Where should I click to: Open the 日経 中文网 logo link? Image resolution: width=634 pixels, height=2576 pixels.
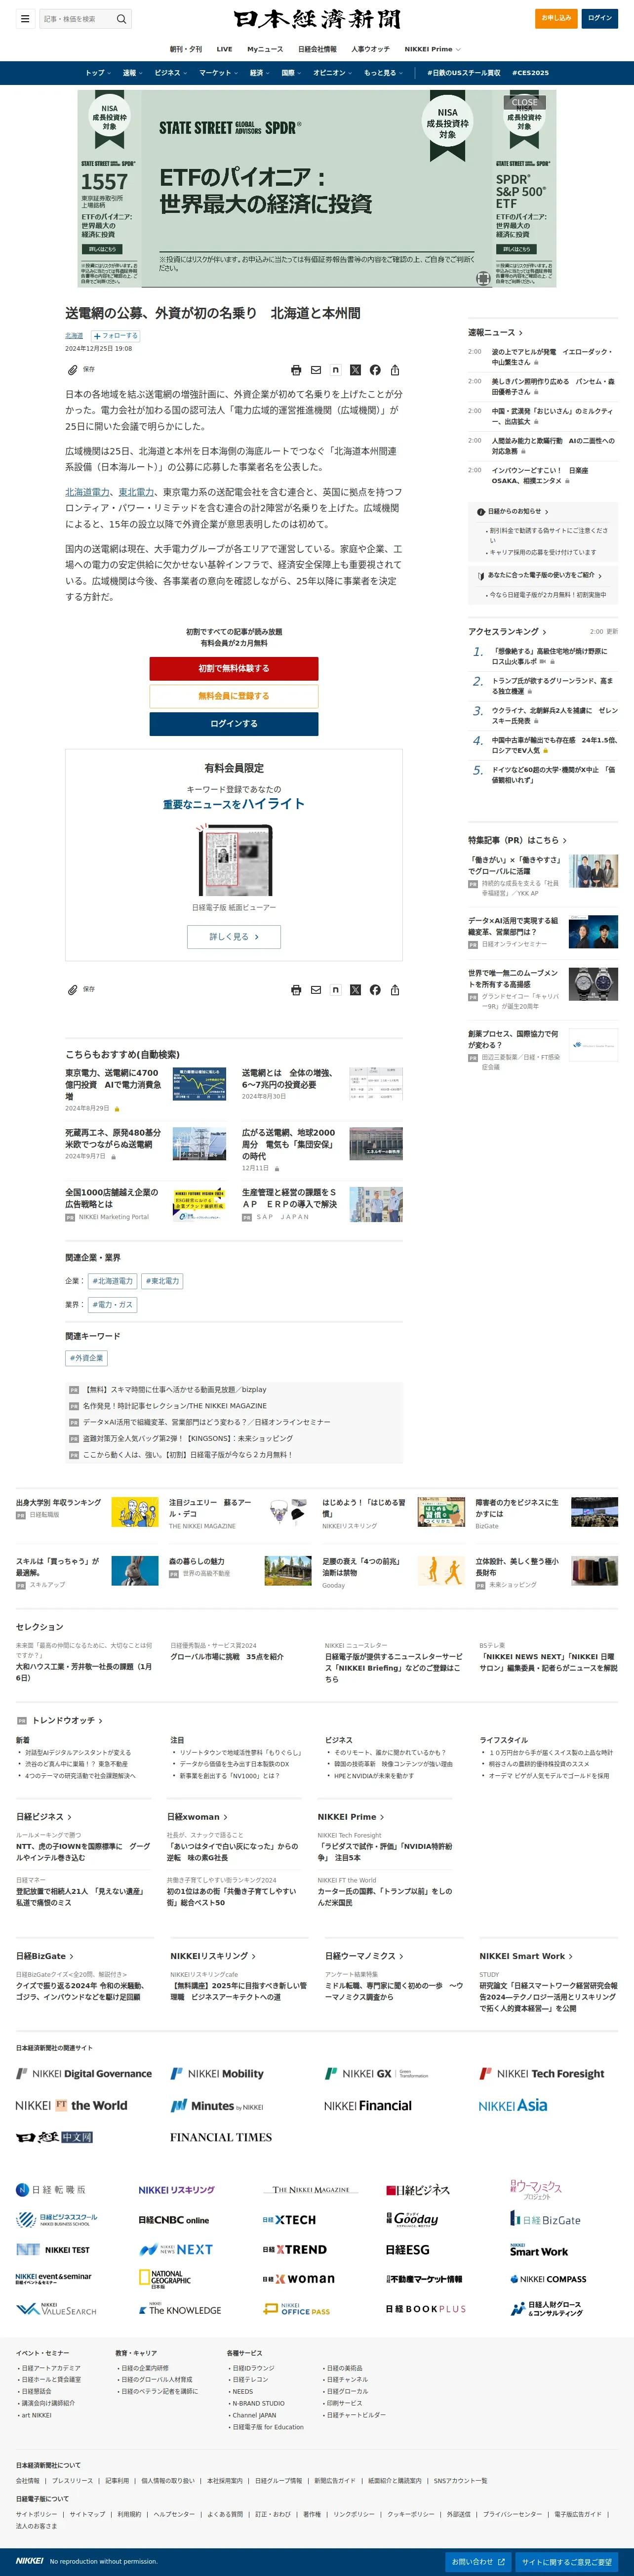[54, 2137]
